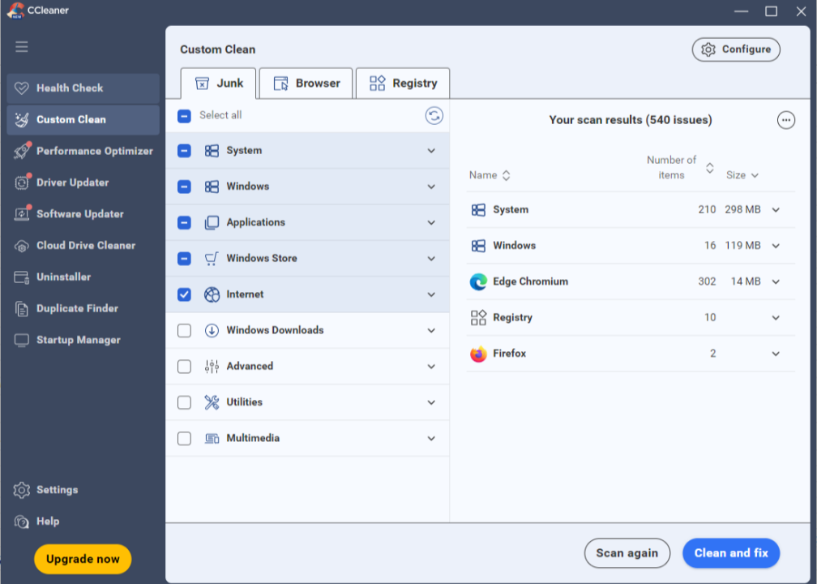Image resolution: width=817 pixels, height=584 pixels.
Task: Click the Startup Manager monitor icon
Action: (21, 340)
